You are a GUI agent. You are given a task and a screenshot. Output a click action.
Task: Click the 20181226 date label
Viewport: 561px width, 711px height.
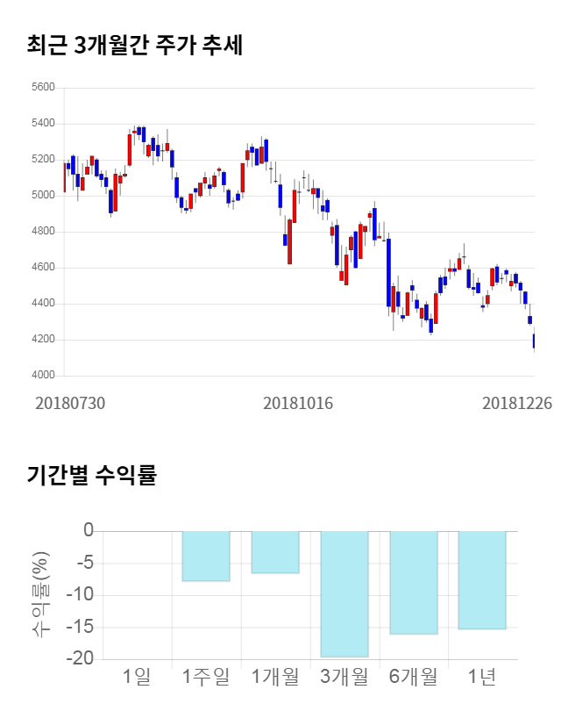[517, 403]
